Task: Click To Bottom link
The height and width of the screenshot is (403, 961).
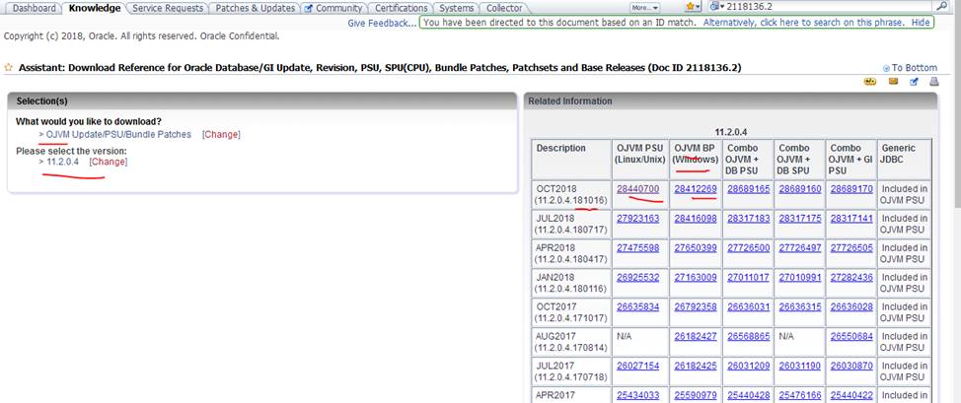Action: 915,68
